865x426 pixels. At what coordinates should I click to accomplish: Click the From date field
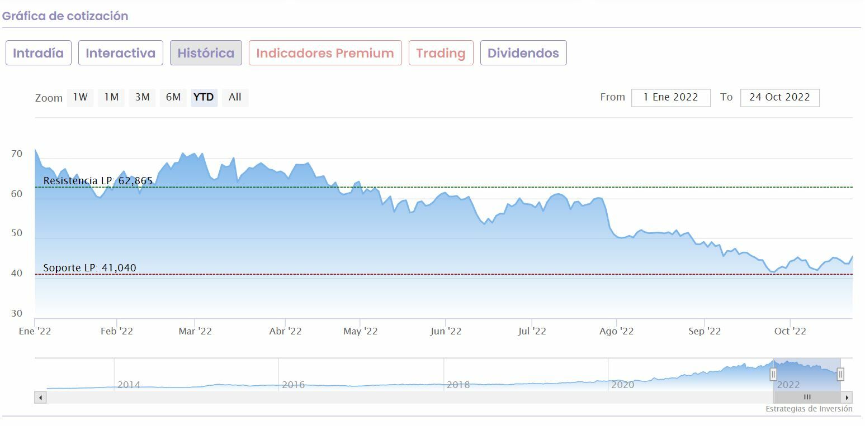tap(670, 97)
